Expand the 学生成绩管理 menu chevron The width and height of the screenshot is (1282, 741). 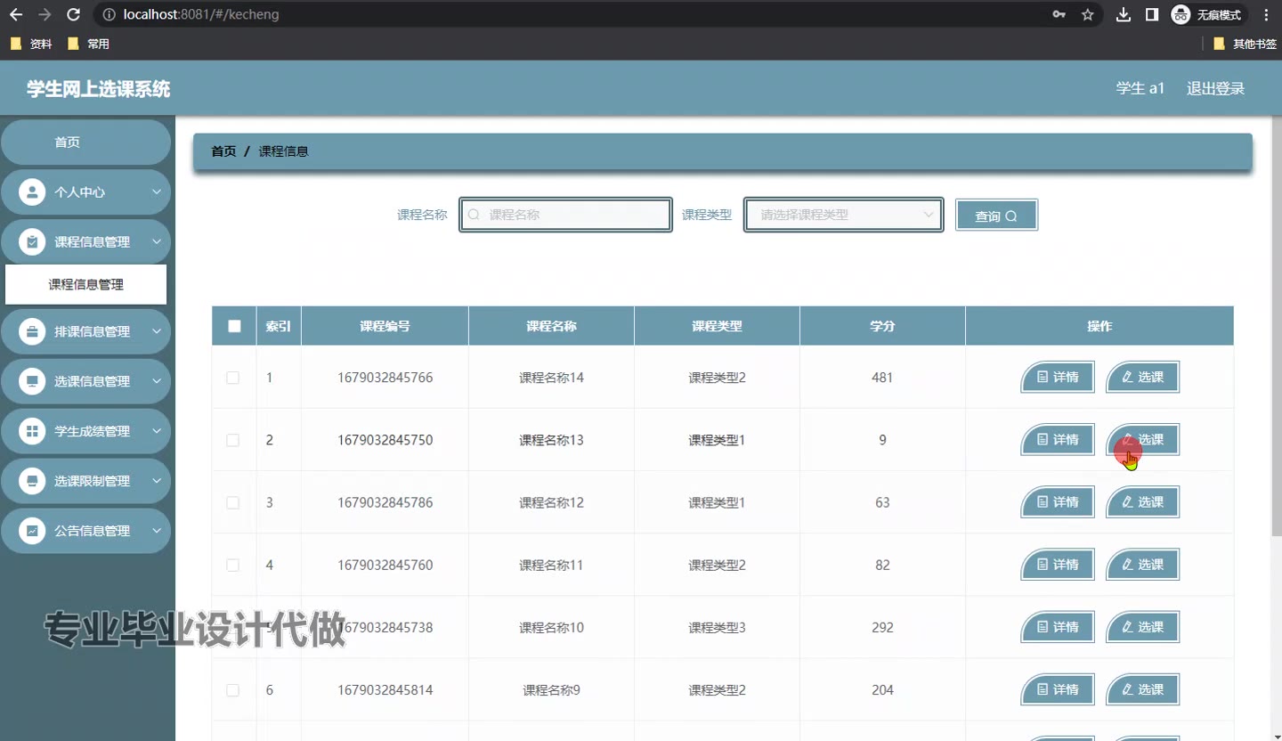tap(157, 431)
